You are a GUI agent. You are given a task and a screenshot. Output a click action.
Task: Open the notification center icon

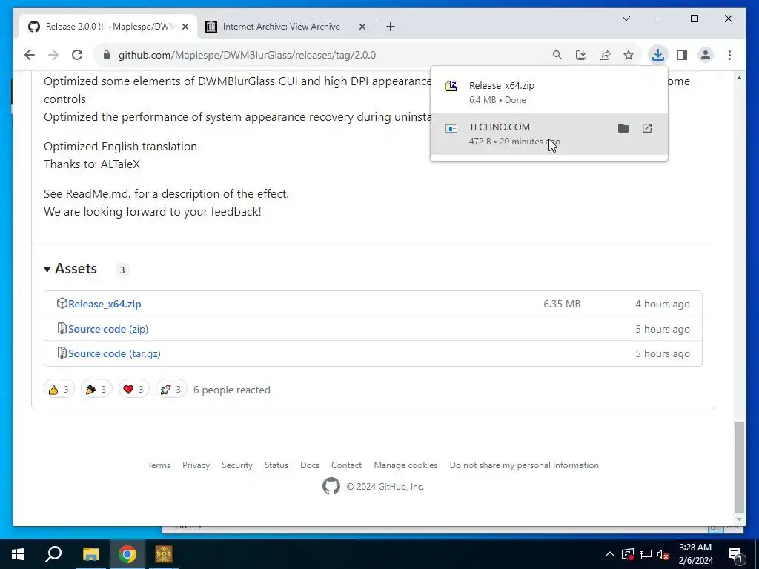735,554
